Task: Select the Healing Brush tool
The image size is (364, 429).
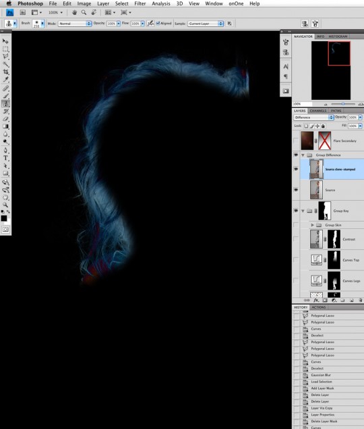Action: (x=5, y=89)
